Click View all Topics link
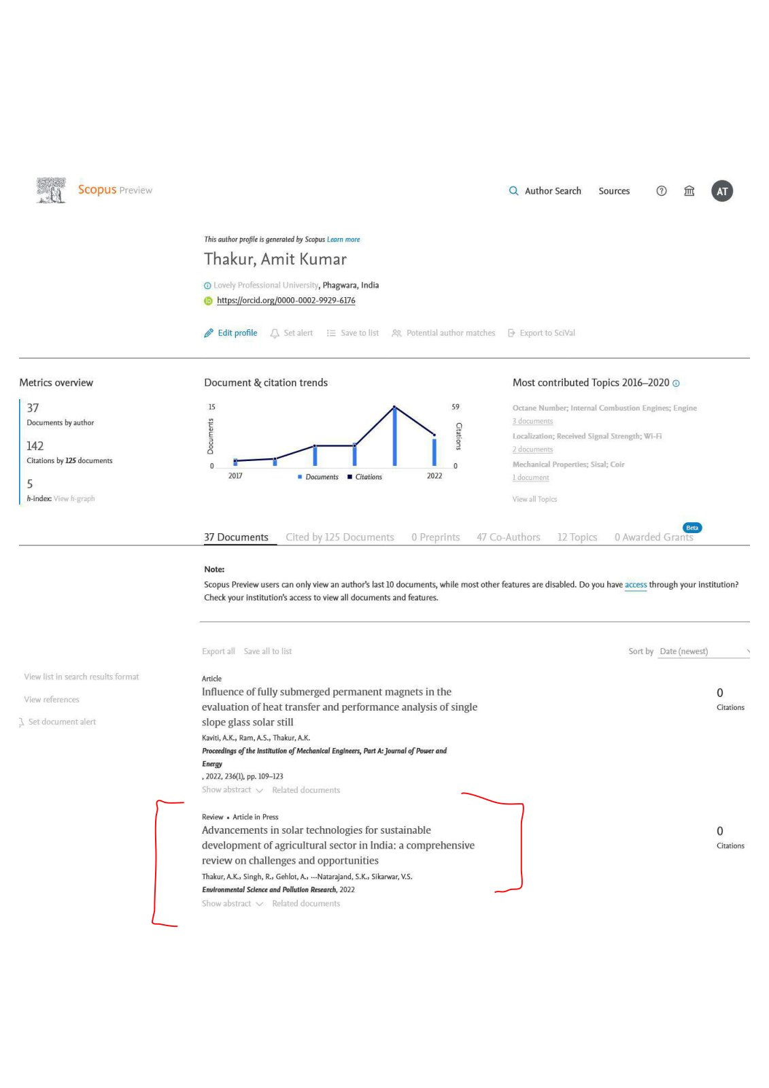Viewport: 769px width, 1088px height. click(x=534, y=499)
